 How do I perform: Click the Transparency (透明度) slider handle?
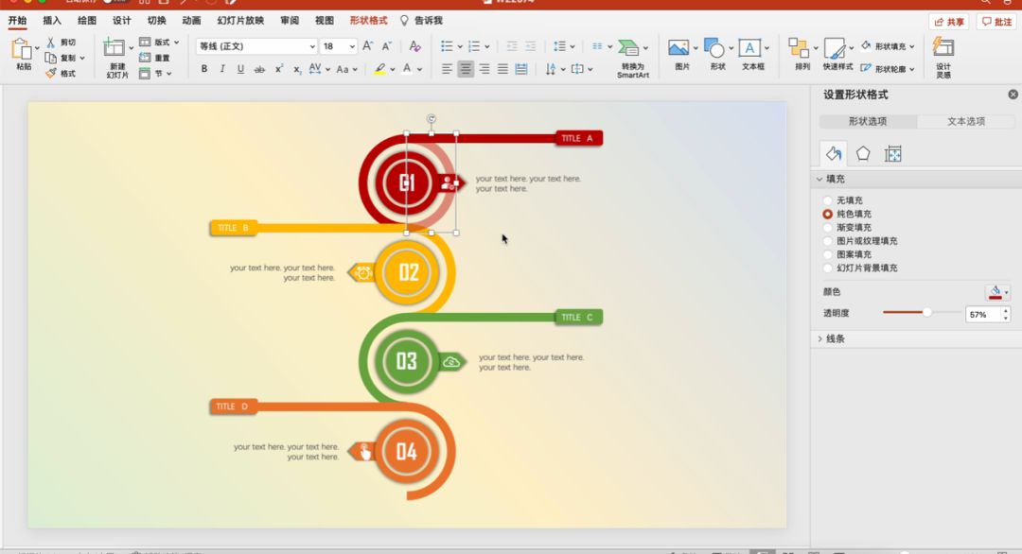(926, 313)
